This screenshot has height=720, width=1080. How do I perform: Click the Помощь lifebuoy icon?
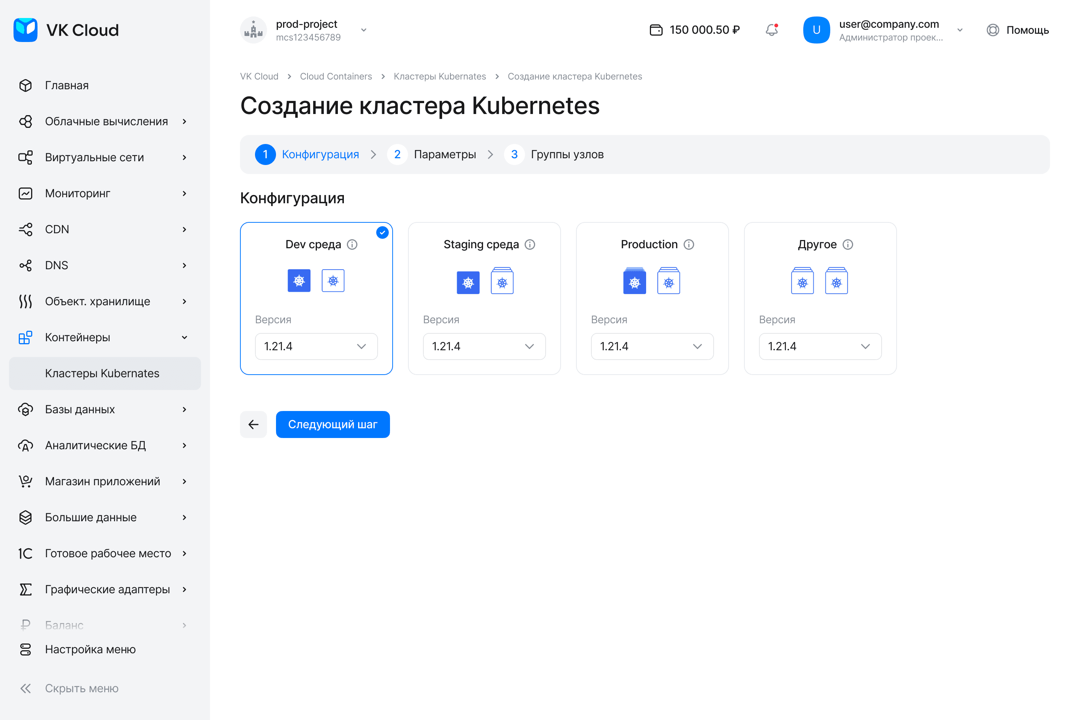point(993,30)
